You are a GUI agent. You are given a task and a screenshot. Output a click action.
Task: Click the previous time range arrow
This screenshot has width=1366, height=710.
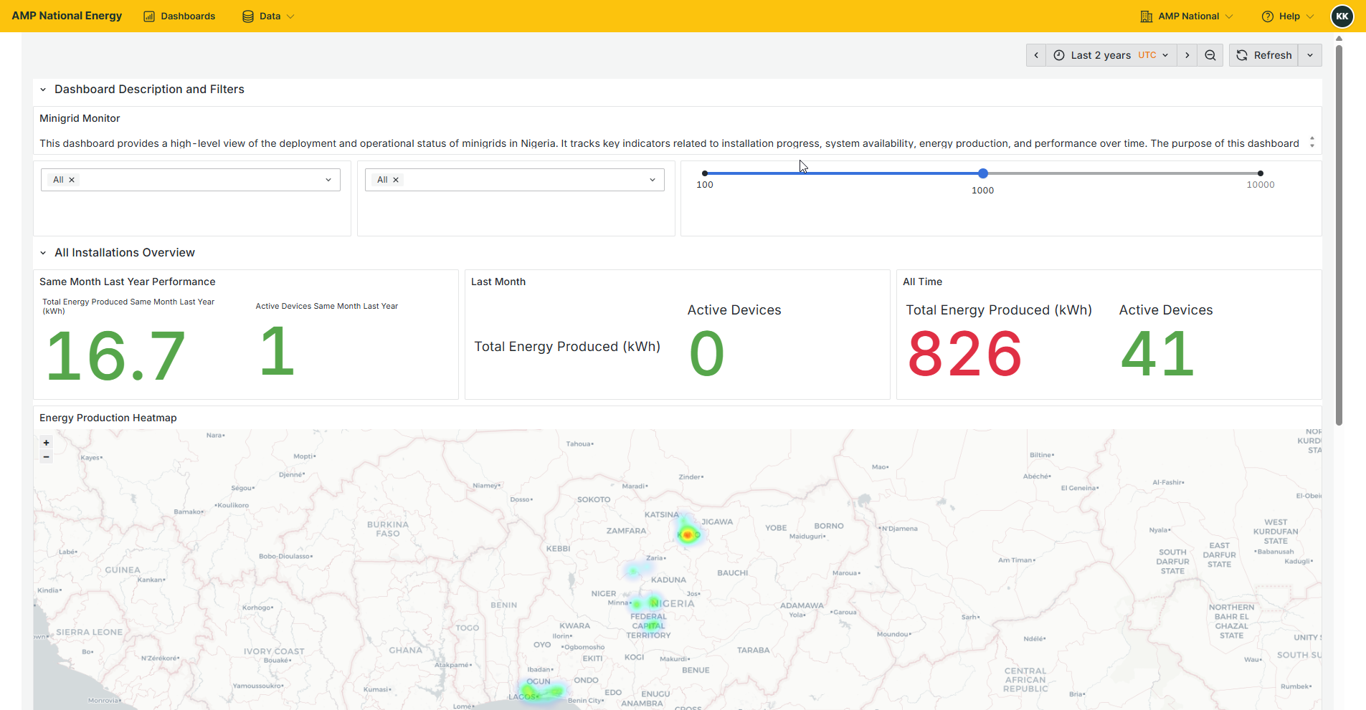[1036, 55]
